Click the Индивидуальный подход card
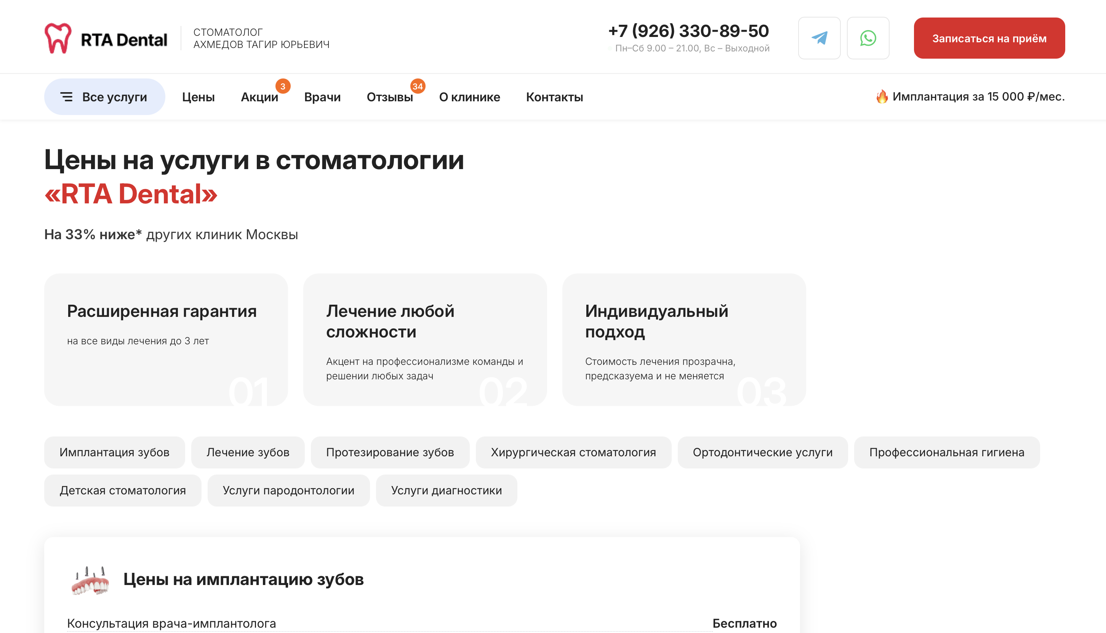 click(684, 339)
